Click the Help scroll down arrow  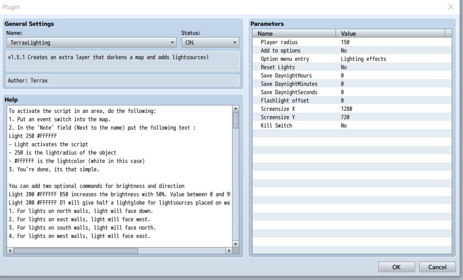[x=235, y=244]
